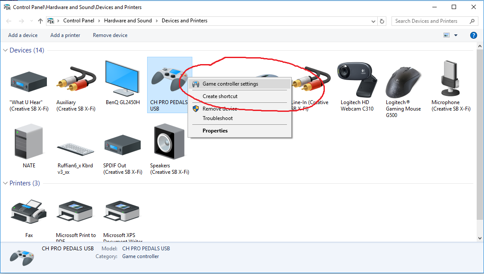Viewport: 484px width, 274px height.
Task: Click Model value CH PRO PEDALS USB
Action: tap(146, 249)
